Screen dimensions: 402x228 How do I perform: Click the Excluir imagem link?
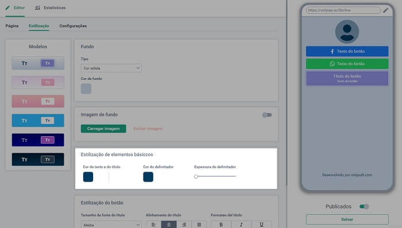coord(148,129)
